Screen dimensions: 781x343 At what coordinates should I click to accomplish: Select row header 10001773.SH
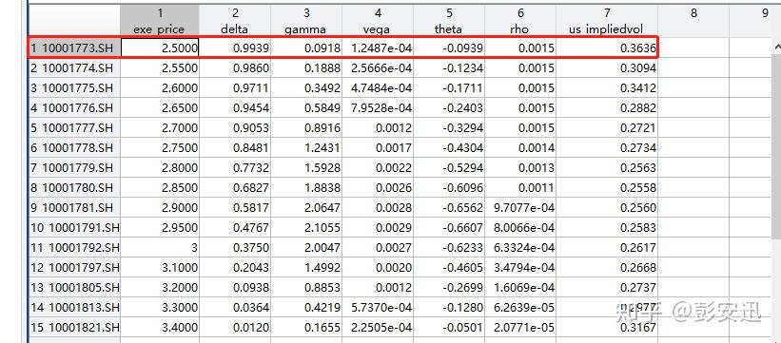click(x=74, y=48)
